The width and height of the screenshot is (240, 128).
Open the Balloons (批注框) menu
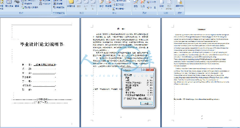(108, 4)
